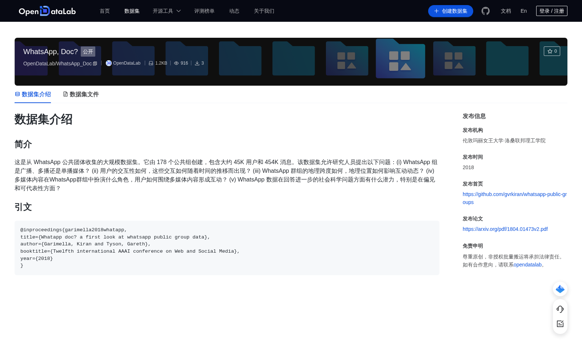The width and height of the screenshot is (582, 363).
Task: Click the 登录 / 注册 button
Action: pyautogui.click(x=552, y=11)
